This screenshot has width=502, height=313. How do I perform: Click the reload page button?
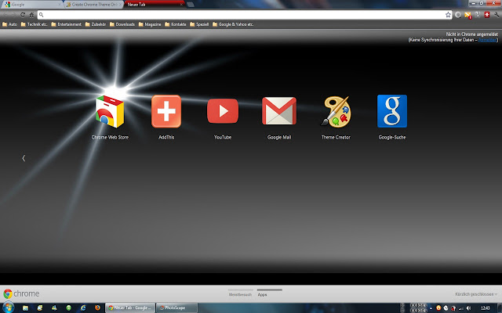pyautogui.click(x=23, y=15)
